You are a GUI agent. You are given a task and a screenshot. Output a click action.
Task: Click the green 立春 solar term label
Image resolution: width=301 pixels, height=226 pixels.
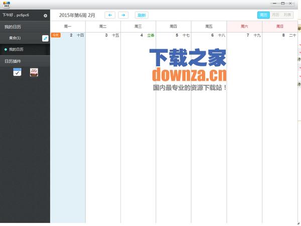pos(150,35)
